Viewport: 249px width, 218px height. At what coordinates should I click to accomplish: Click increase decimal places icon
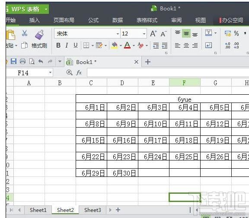227,45
